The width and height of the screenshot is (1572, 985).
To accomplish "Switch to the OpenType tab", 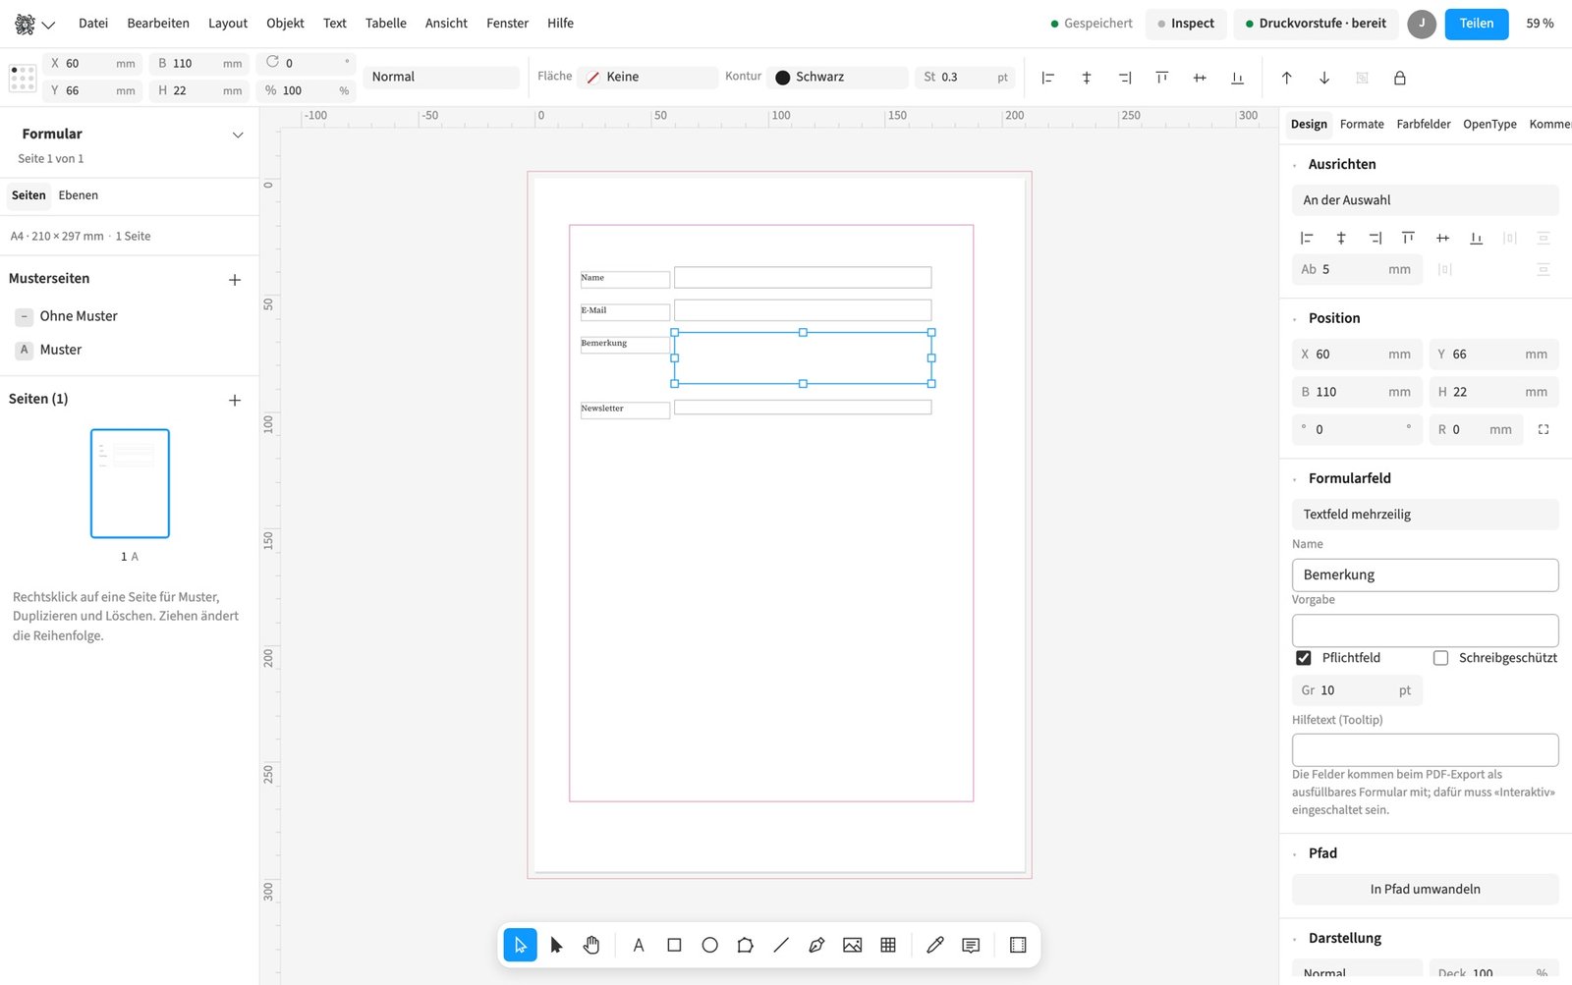I will click(1489, 125).
